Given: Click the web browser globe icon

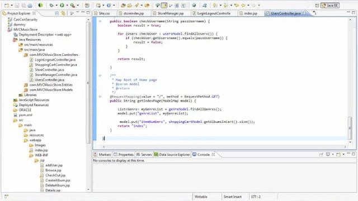Looking at the screenshot, I should (194, 5).
